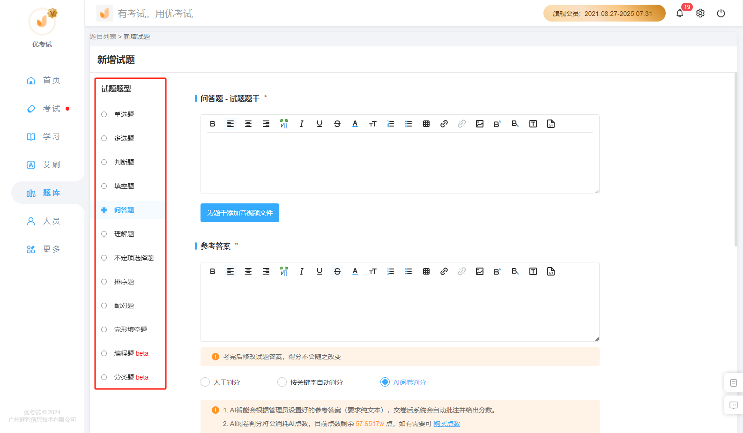Follow the 购买点数 link
Image resolution: width=743 pixels, height=433 pixels.
pyautogui.click(x=447, y=424)
